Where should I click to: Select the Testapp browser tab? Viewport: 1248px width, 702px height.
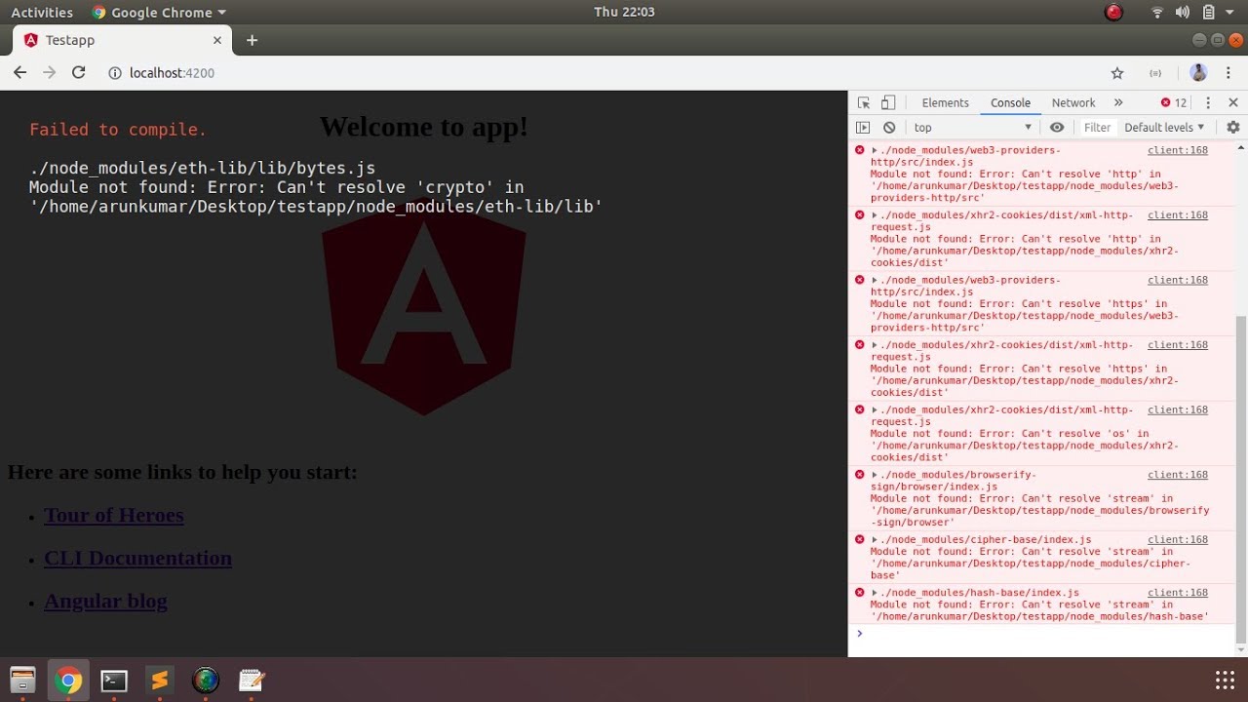(x=122, y=40)
